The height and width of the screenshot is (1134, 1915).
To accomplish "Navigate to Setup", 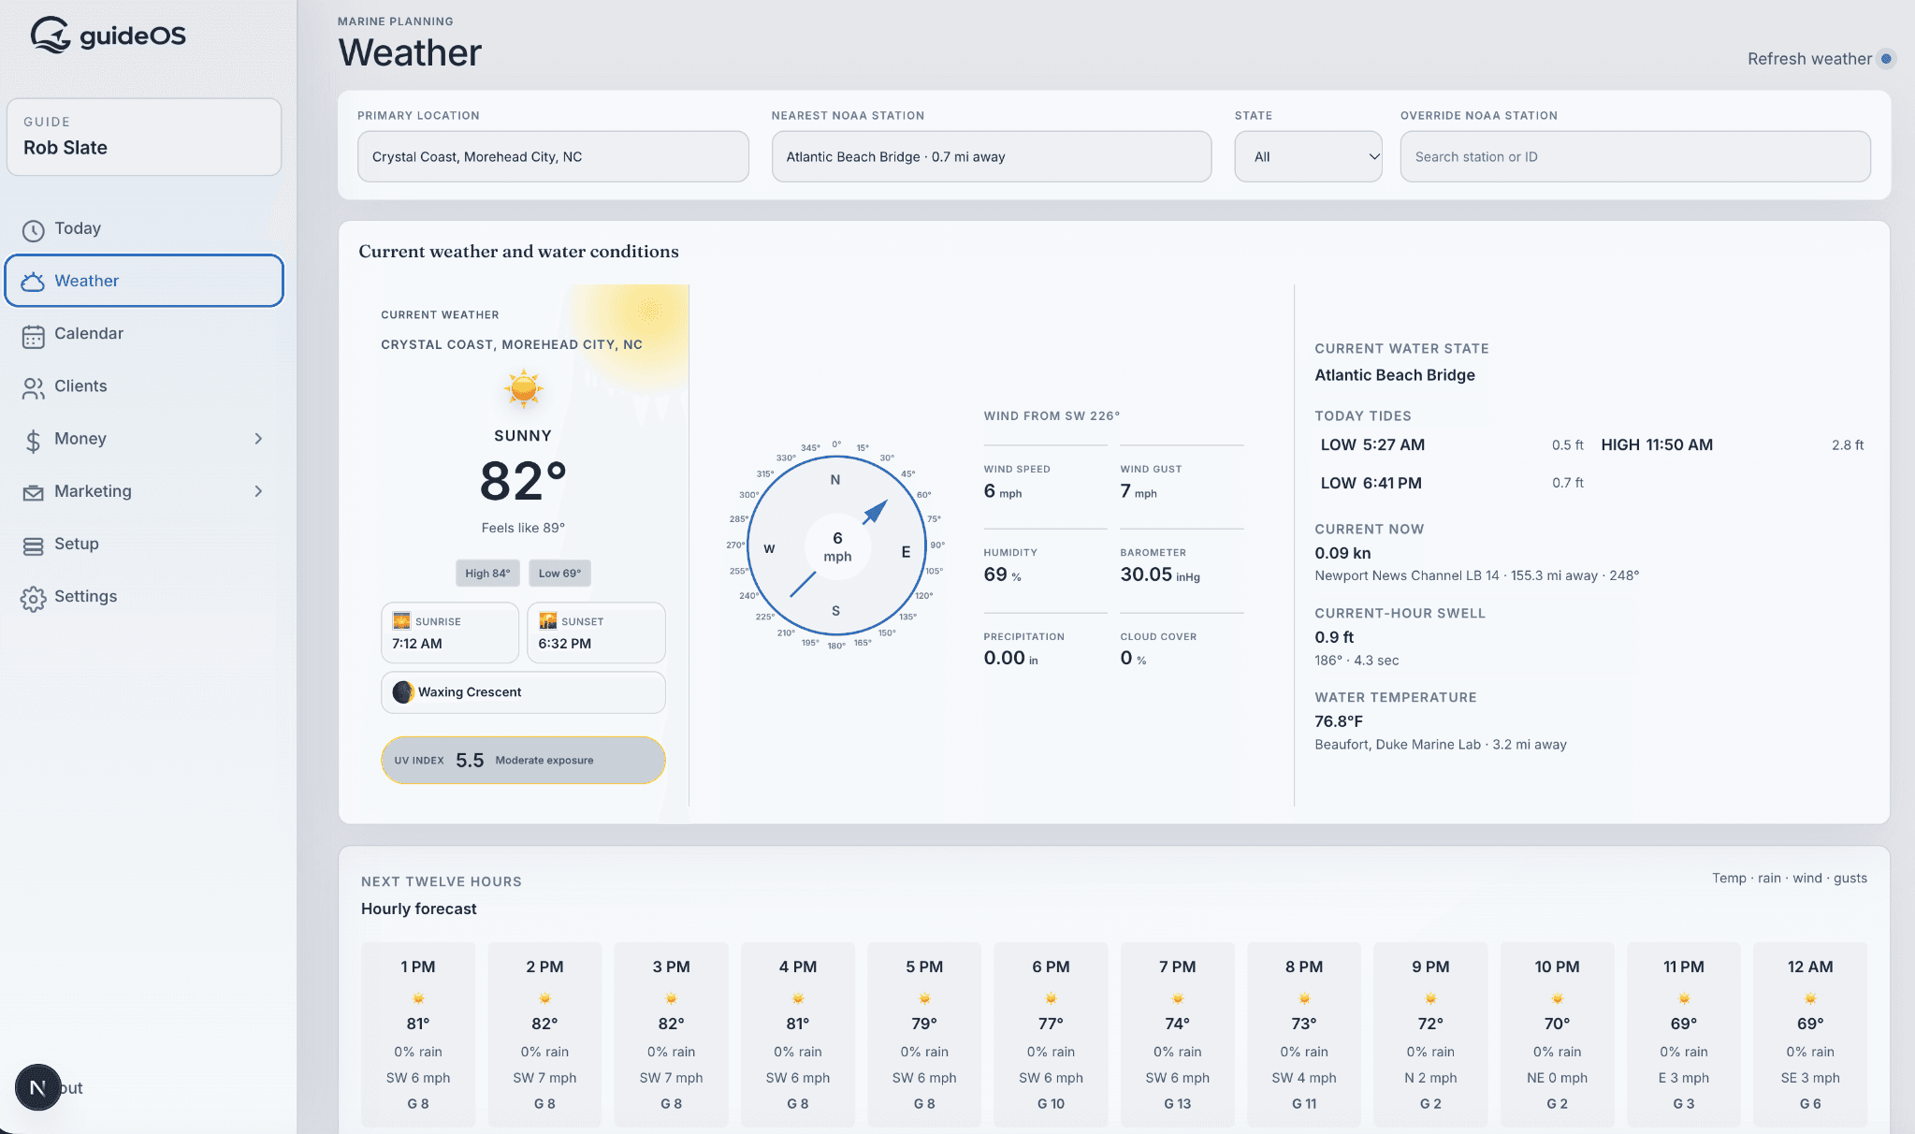I will [x=144, y=545].
